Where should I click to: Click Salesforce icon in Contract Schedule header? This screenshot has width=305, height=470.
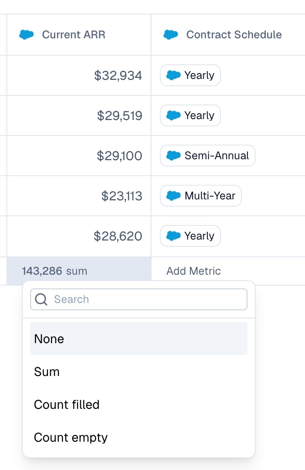click(171, 35)
